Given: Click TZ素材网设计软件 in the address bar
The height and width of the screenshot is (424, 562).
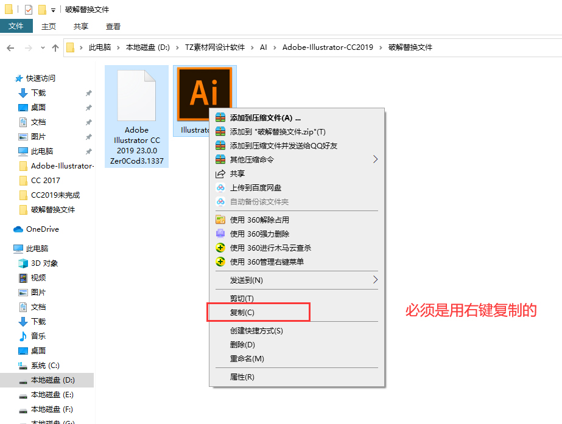Looking at the screenshot, I should 215,47.
